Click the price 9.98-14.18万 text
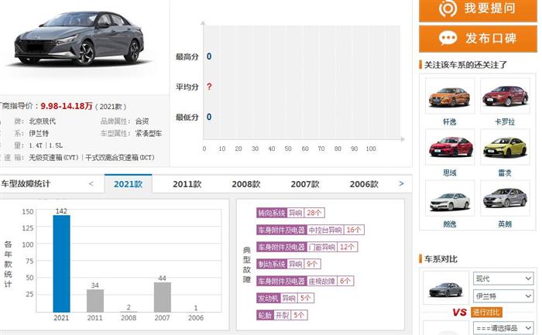 click(67, 106)
